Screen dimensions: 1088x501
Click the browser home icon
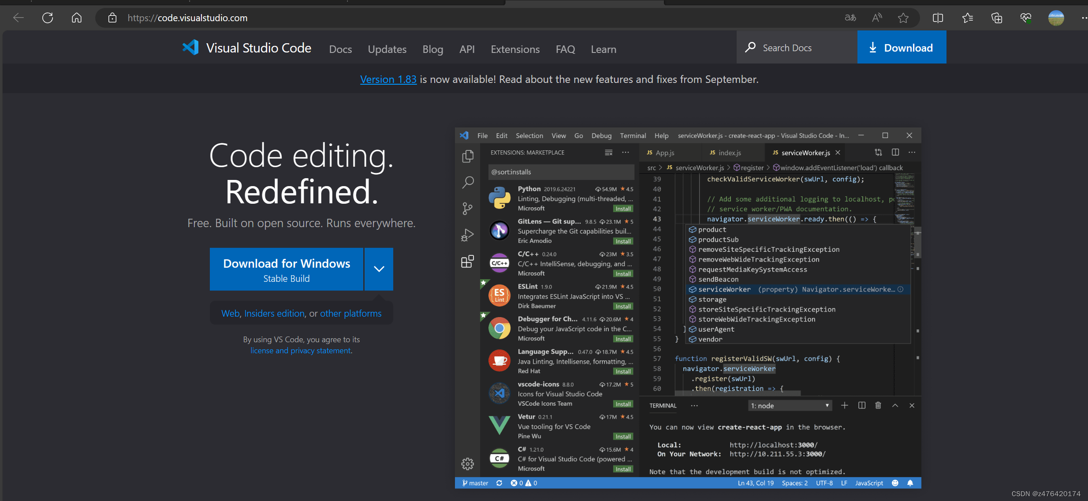pos(77,18)
